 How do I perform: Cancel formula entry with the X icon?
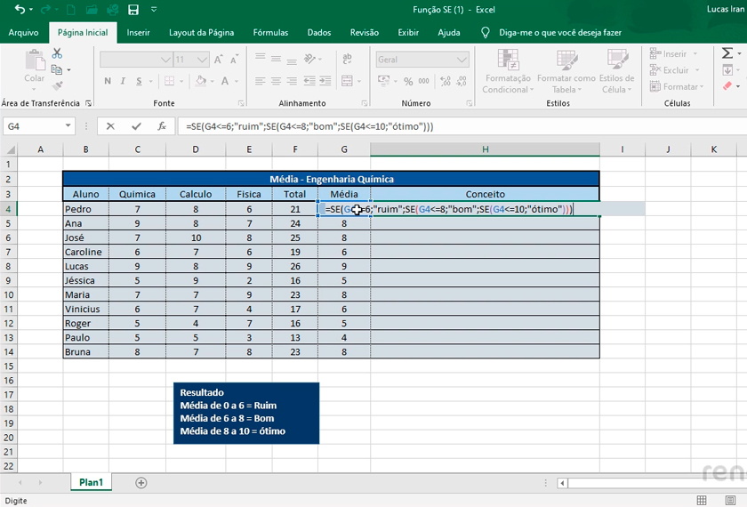(111, 126)
